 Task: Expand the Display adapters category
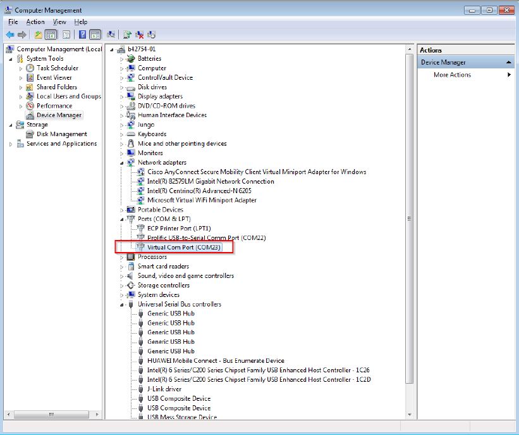[x=122, y=96]
